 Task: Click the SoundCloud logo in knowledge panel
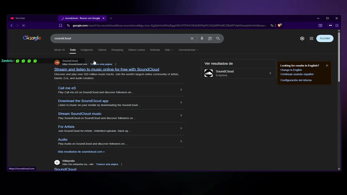click(208, 73)
